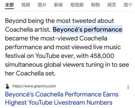Switch to the 视频 tab
Viewport: 135px width, 108px height.
point(26,5)
